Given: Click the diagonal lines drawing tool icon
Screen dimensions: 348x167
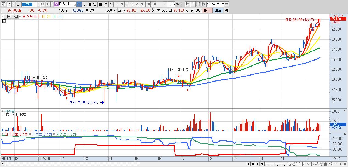Looking at the screenshot, I should 317,164.
